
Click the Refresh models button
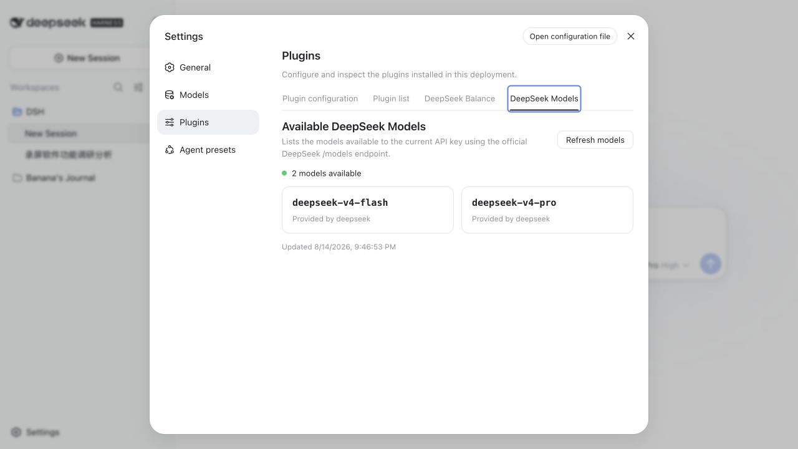coord(595,140)
